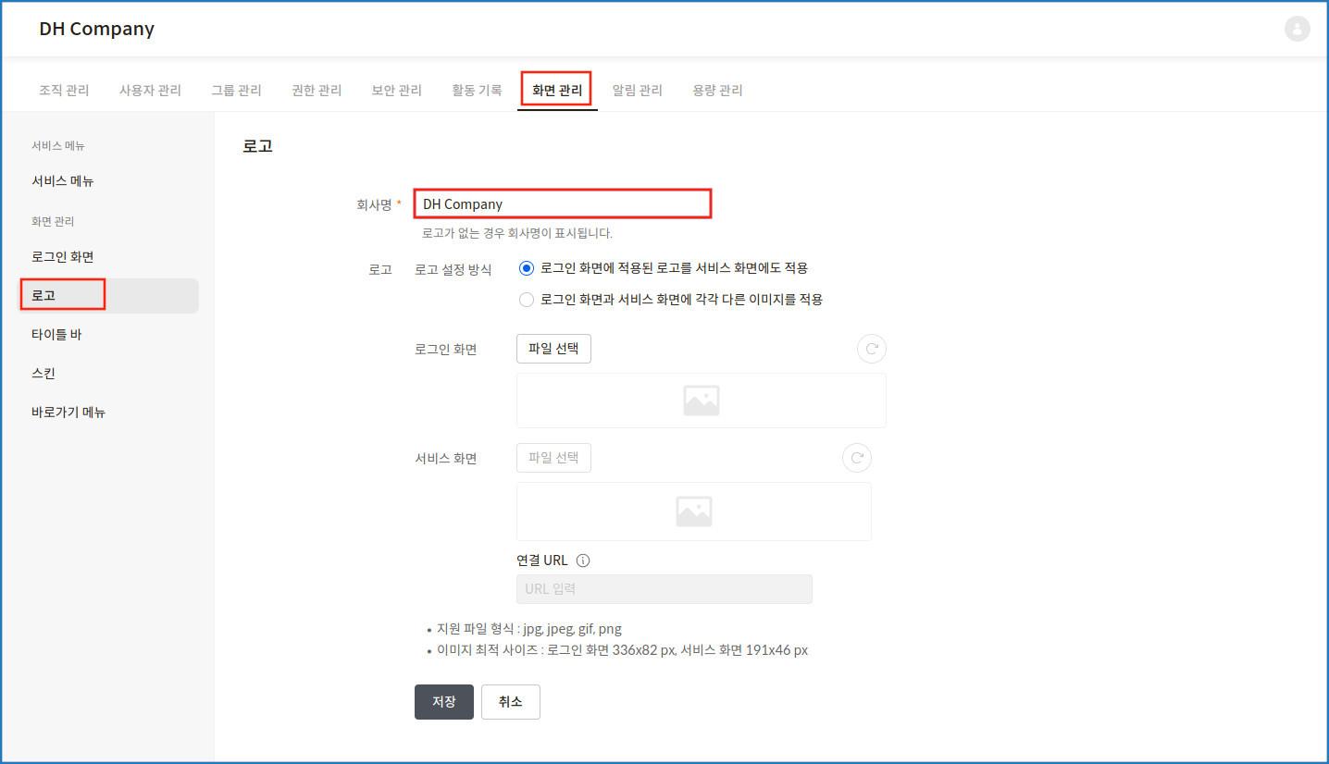Screen dimensions: 1329x764
Task: Click the service screen image placeholder
Action: tap(693, 511)
